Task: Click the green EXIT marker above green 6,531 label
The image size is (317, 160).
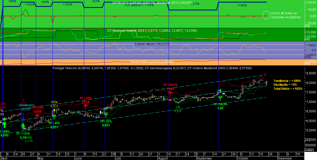Action: click(54, 116)
